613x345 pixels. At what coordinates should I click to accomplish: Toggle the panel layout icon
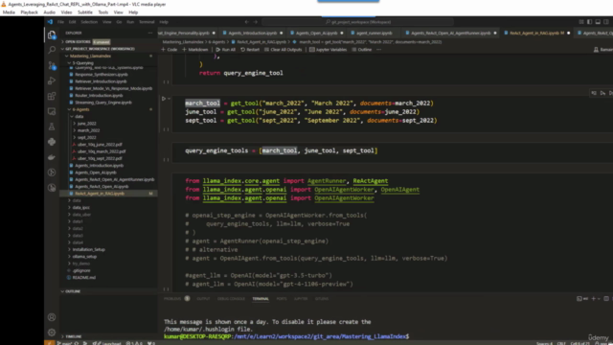pos(598,22)
